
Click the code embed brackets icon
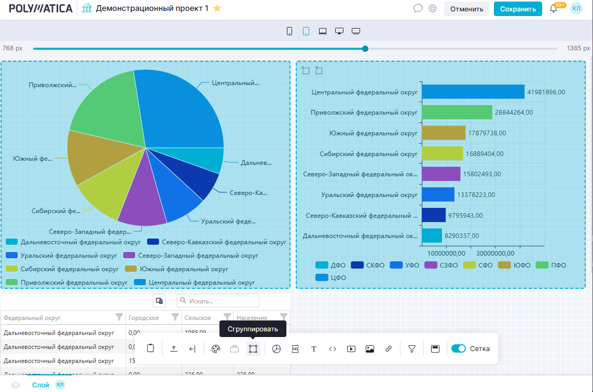click(x=333, y=349)
